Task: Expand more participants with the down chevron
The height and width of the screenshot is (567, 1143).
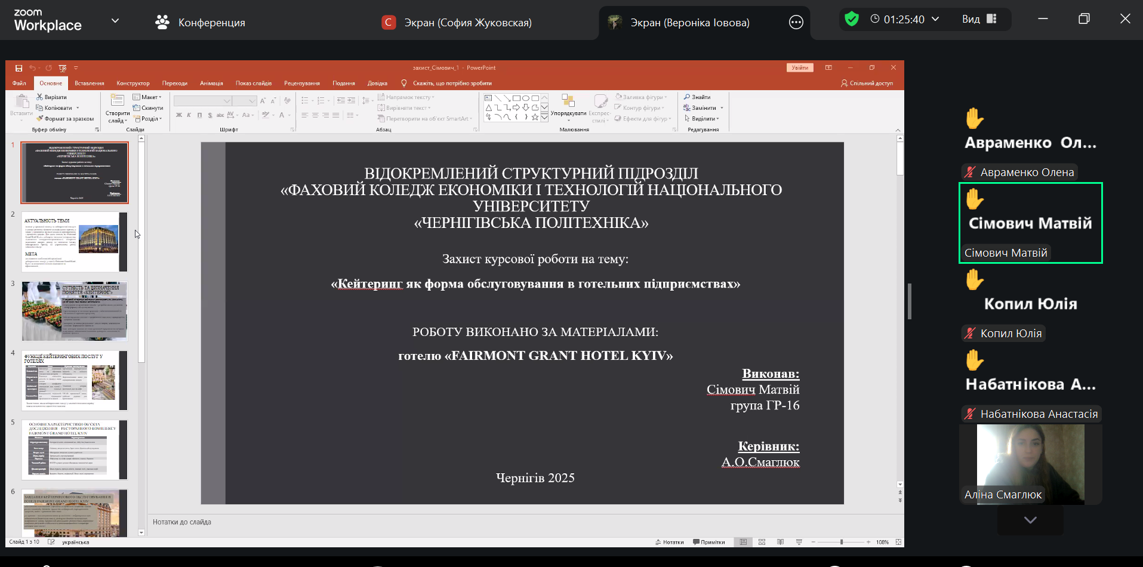Action: coord(1030,520)
